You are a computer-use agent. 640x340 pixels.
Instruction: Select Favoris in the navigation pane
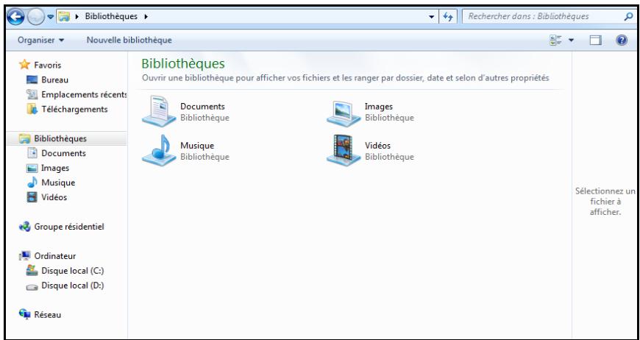pos(47,65)
